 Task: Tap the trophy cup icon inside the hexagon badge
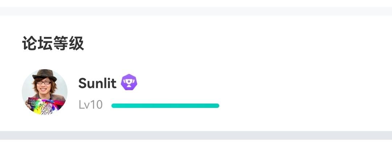pyautogui.click(x=129, y=82)
